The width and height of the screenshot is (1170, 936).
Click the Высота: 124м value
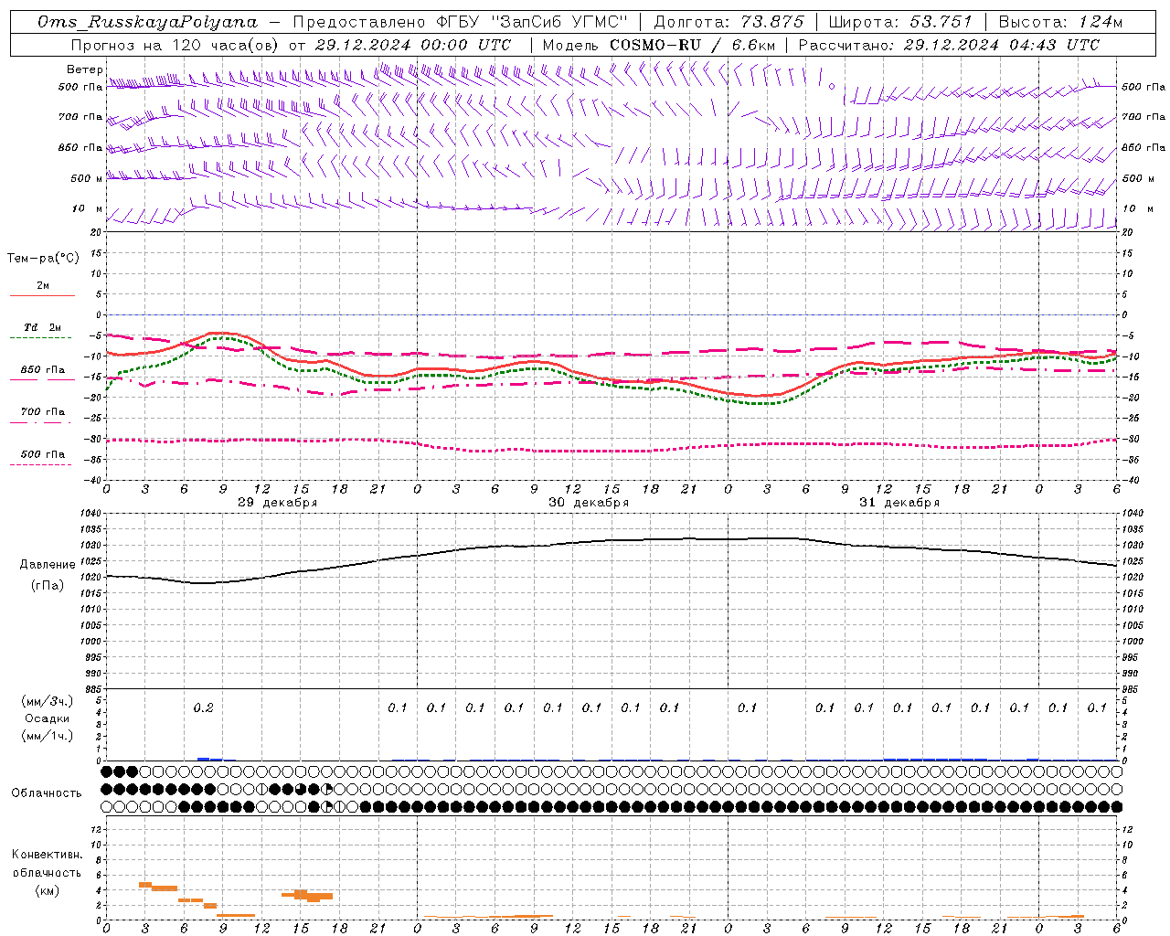tap(1060, 22)
